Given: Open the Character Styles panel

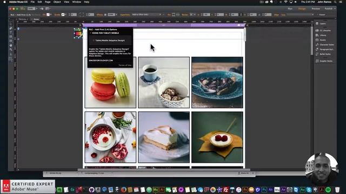Looking at the screenshot, I should 327,45.
